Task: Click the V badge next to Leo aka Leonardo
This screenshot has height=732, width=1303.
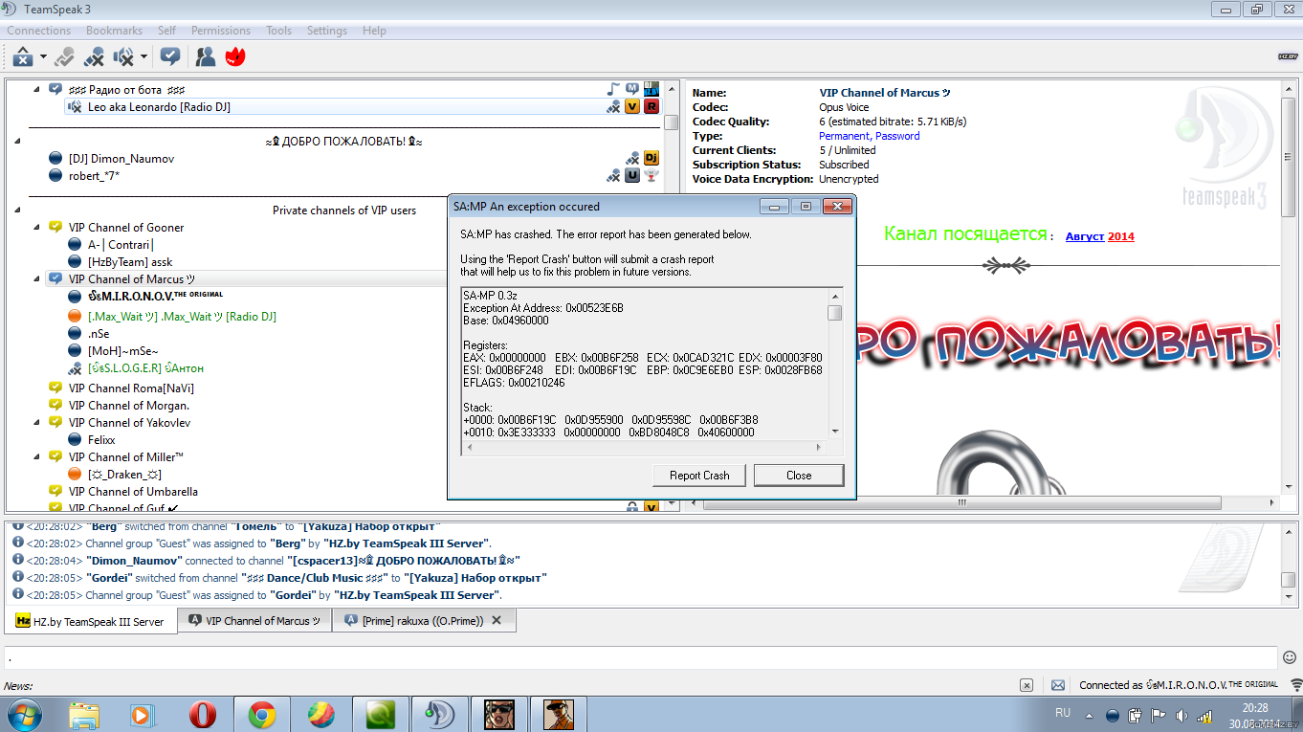Action: [x=632, y=106]
